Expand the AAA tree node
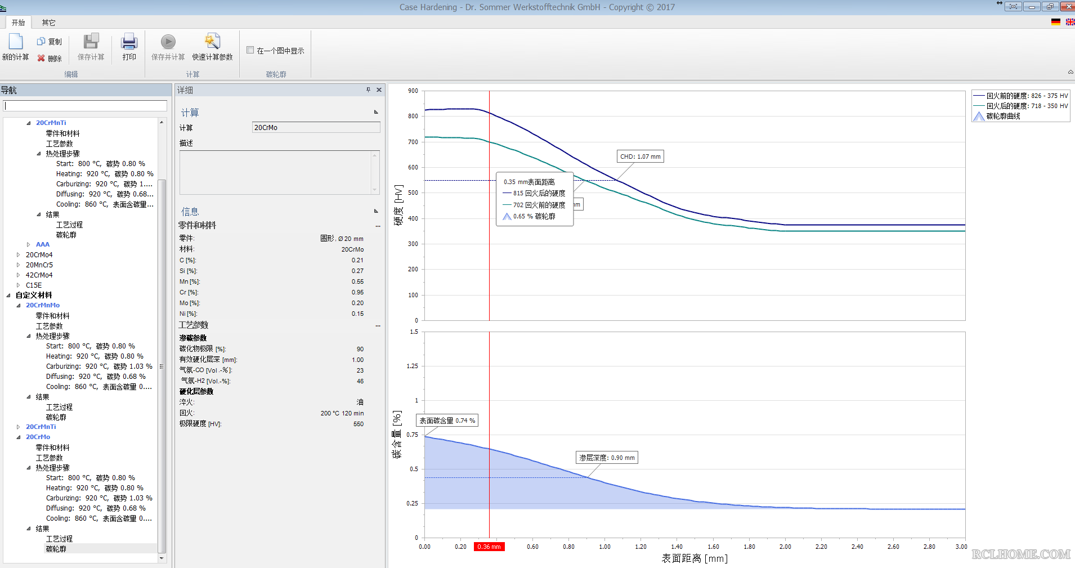This screenshot has height=568, width=1075. (29, 244)
